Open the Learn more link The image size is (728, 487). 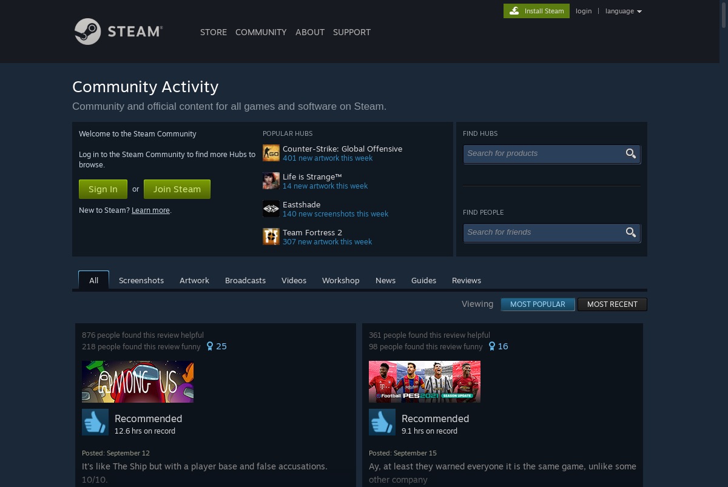[150, 210]
